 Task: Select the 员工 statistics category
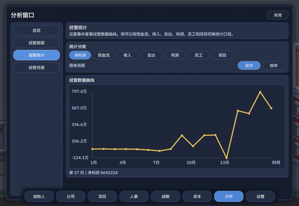click(199, 55)
